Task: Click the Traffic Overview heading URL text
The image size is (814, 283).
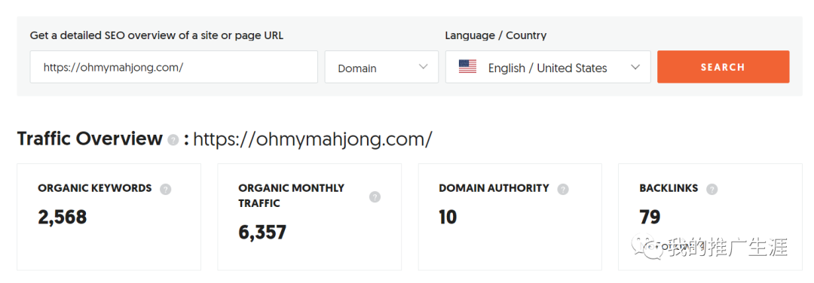Action: (313, 139)
